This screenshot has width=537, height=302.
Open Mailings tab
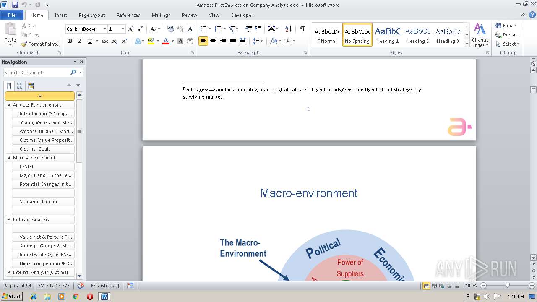click(161, 15)
